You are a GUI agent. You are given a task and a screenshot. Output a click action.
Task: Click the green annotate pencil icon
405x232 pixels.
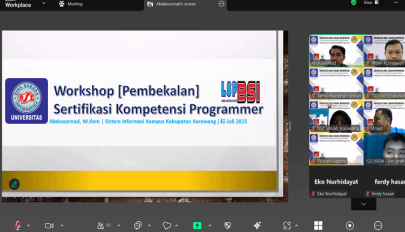click(x=14, y=185)
